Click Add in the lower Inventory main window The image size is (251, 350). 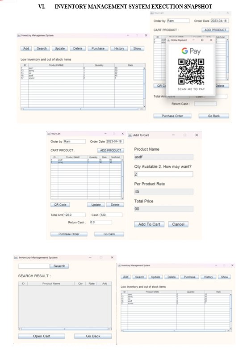[125, 277]
